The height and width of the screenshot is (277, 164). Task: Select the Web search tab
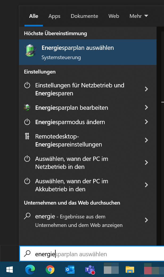tap(114, 16)
